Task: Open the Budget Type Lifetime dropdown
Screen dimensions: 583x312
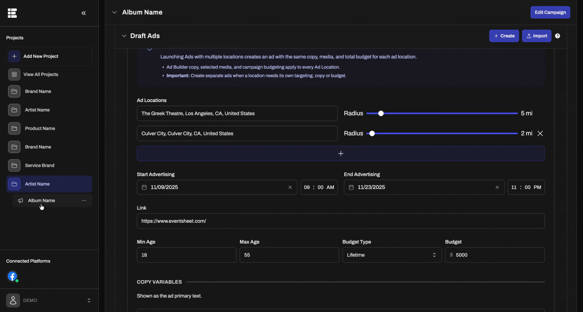Action: [392, 255]
